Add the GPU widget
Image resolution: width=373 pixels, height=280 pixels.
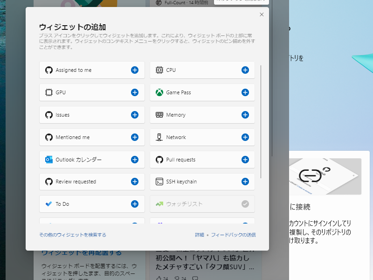tap(134, 92)
